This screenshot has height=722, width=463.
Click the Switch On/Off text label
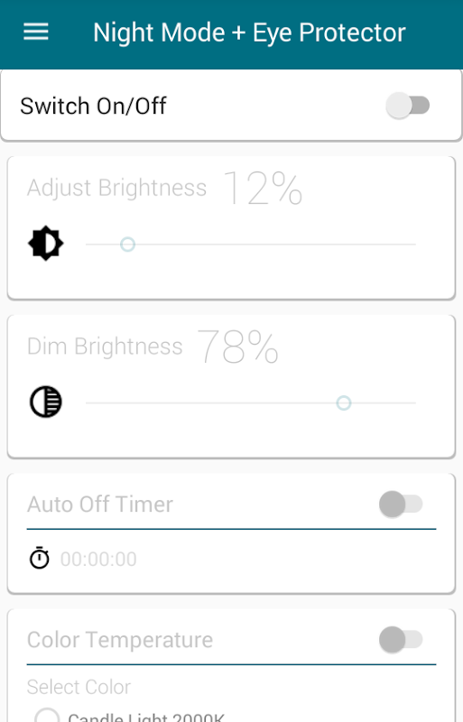point(94,106)
